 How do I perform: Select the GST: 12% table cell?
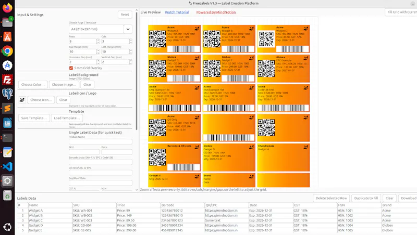[x=315, y=220]
